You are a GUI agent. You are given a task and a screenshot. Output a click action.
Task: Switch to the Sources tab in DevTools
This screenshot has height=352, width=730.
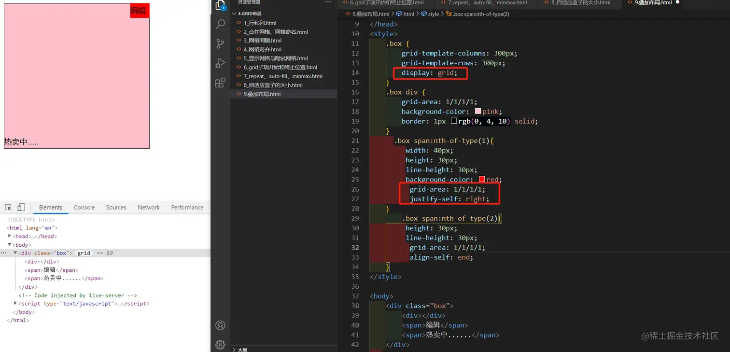pyautogui.click(x=116, y=208)
